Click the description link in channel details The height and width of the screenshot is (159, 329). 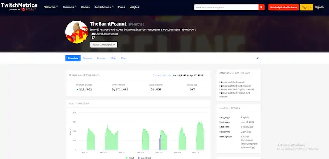point(249,145)
